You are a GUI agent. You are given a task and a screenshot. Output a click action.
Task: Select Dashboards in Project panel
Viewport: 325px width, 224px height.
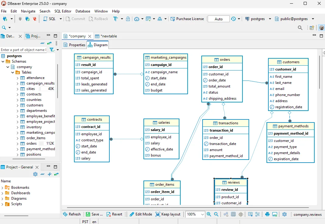20,193
